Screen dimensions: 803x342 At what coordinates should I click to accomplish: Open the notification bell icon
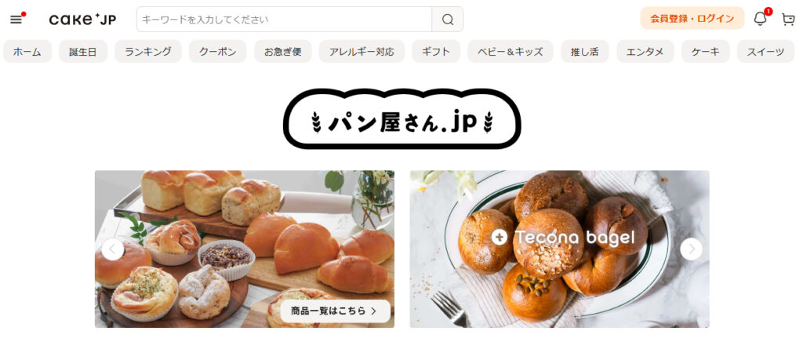pos(761,19)
